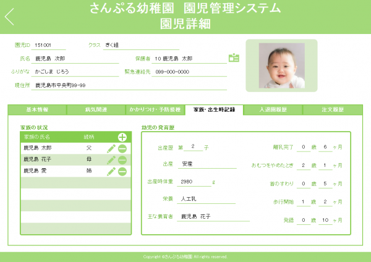This screenshot has width=371, height=262.
Task: Click the 首のすわり months field
Action: 325,184
